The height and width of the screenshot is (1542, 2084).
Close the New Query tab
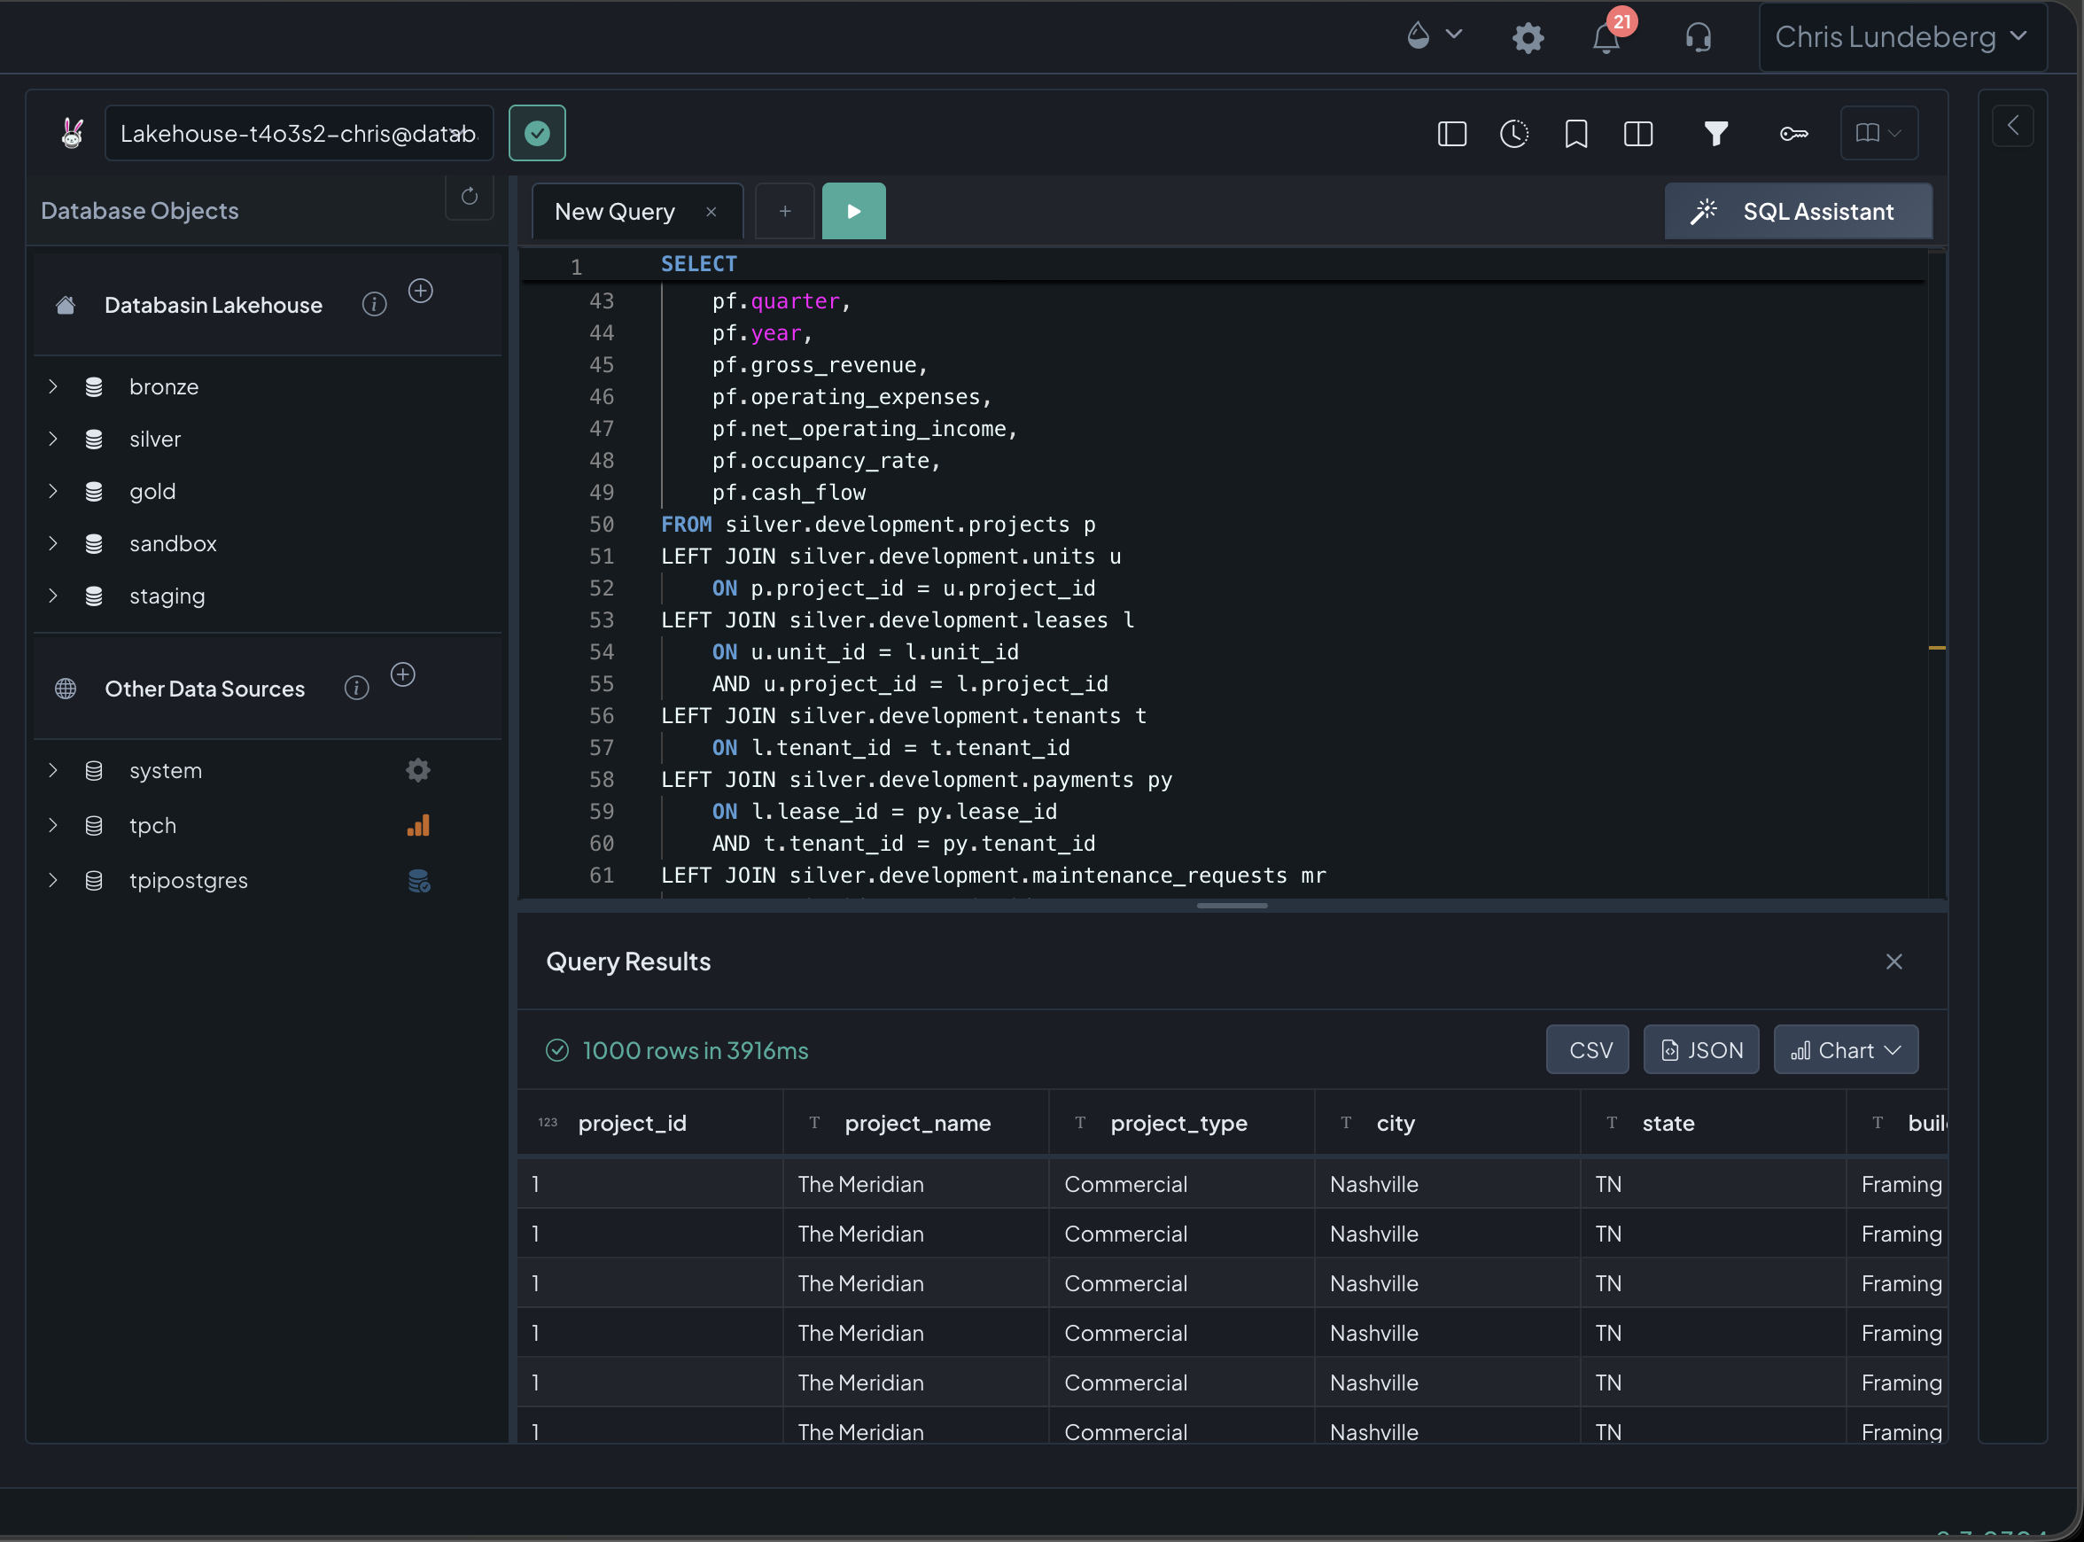coord(712,212)
